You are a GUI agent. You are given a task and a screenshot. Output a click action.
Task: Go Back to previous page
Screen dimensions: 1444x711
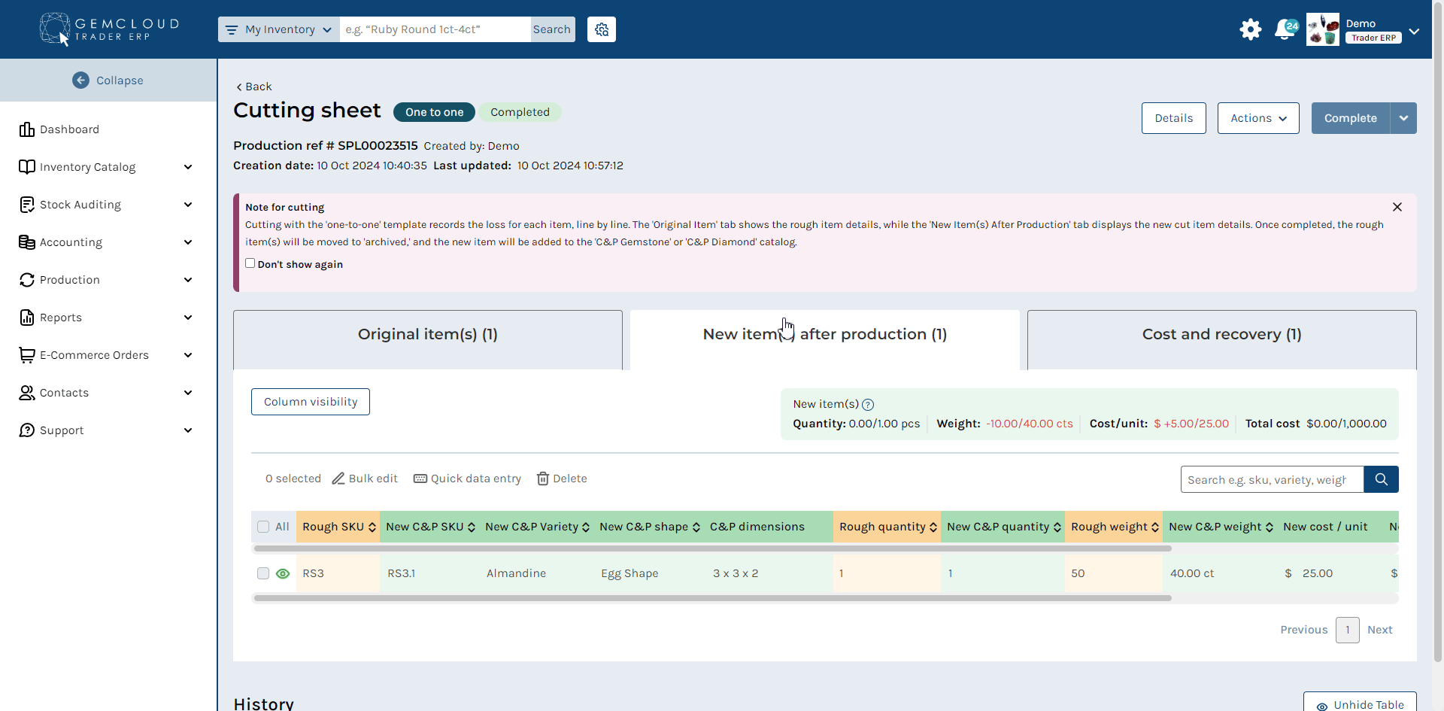point(254,87)
